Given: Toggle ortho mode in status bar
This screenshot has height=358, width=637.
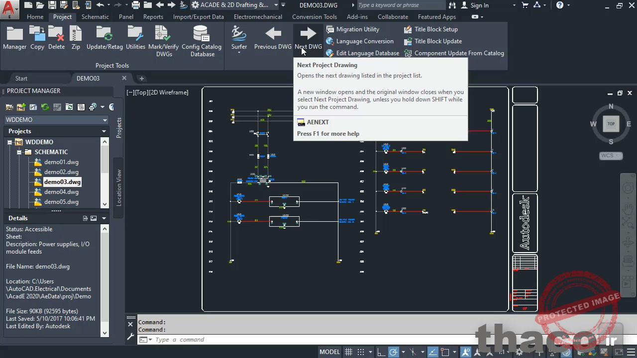Looking at the screenshot, I should tap(380, 352).
